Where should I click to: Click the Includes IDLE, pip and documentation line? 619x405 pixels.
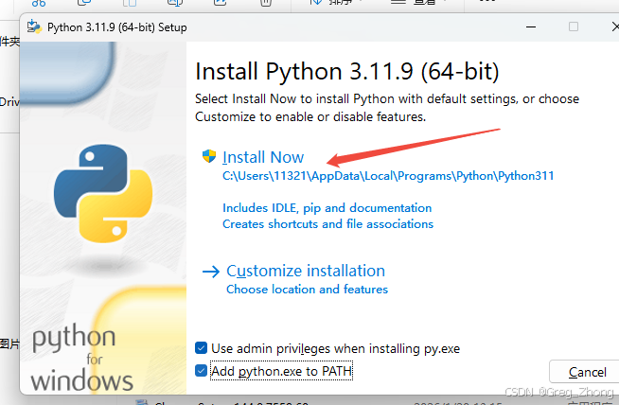click(x=327, y=207)
